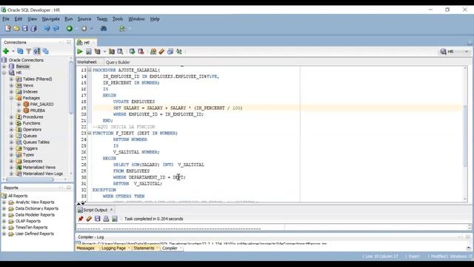474x267 pixels.
Task: Click the UPDATE EMPLOYEES code line
Action: 134,102
